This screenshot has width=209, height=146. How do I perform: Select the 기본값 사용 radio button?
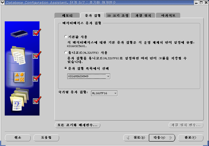[65, 37]
